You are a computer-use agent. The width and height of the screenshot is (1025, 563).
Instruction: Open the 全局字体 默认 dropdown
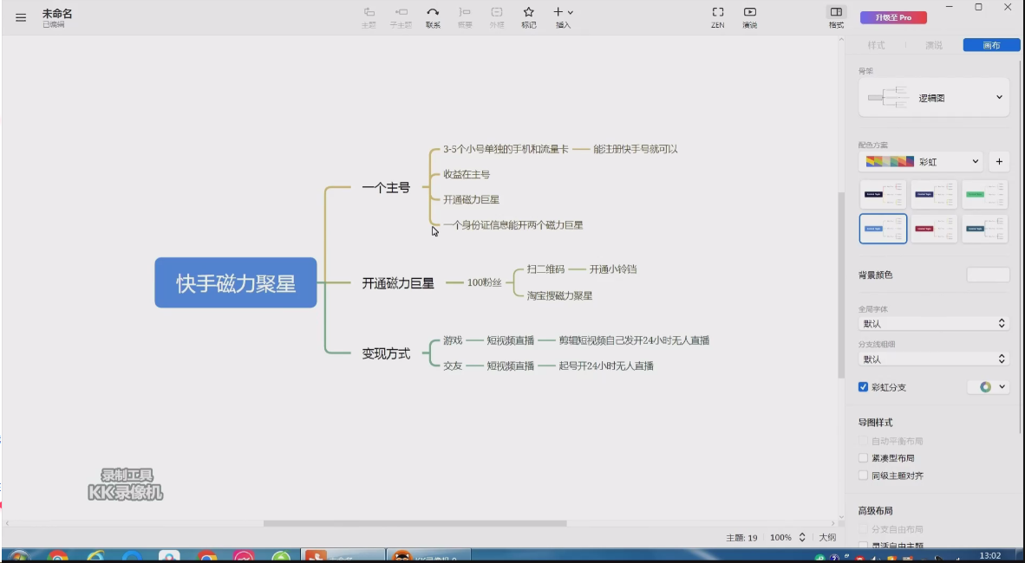click(x=933, y=324)
